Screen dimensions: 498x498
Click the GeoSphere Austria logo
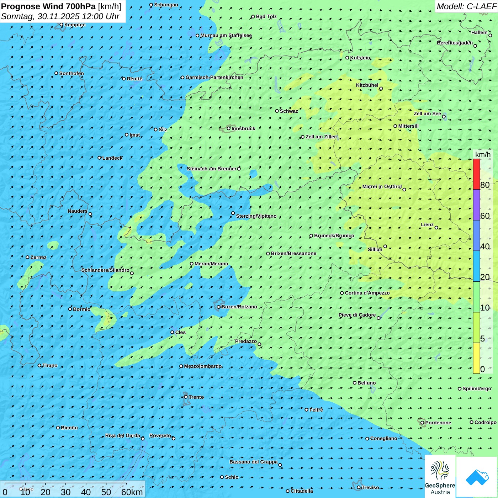click(440, 476)
